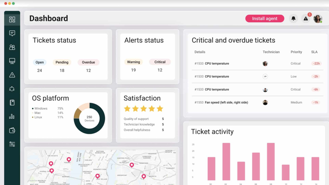This screenshot has width=329, height=185.
Task: Open the bar chart reports icon in sidebar
Action: tap(12, 117)
